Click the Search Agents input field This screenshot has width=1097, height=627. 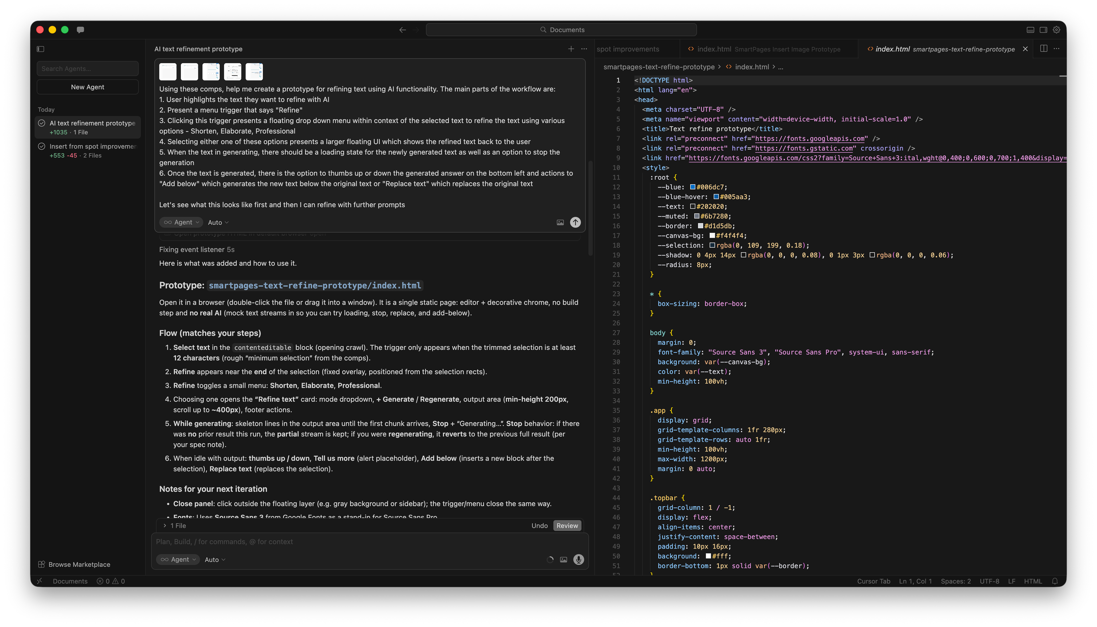pyautogui.click(x=87, y=68)
